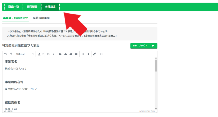Click the editor vertical scrollbar thumb

pos(156,66)
